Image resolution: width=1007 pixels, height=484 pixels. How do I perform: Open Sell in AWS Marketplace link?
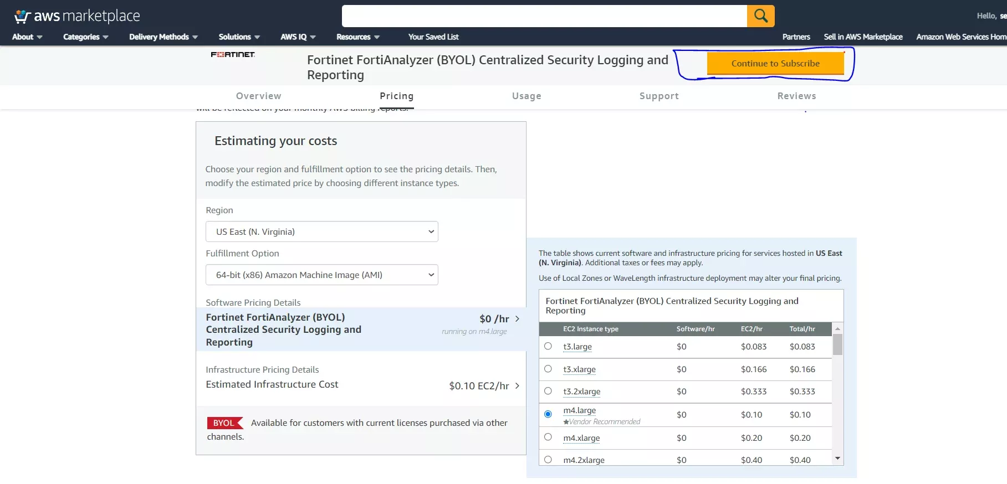click(863, 37)
